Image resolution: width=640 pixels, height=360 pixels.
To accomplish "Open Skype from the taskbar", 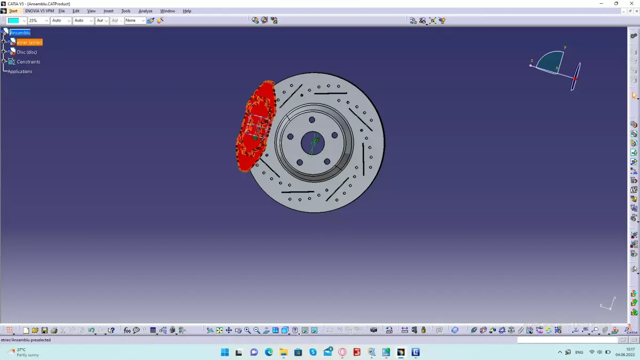I will tap(313, 352).
